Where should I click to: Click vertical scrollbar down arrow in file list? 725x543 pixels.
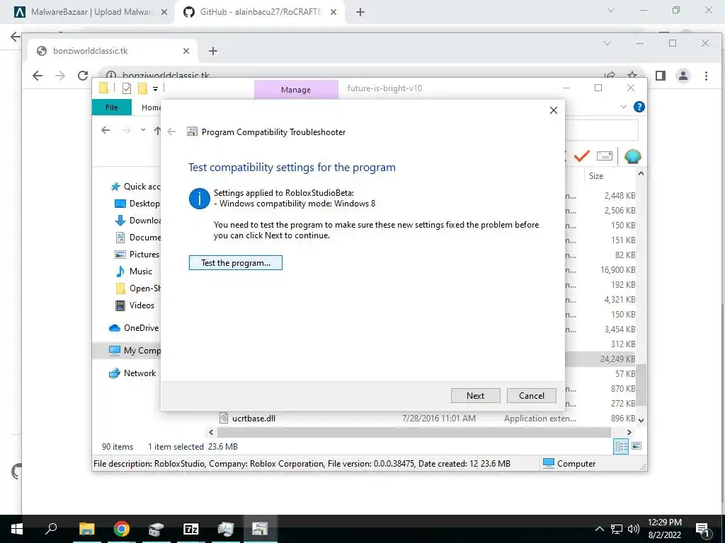click(x=641, y=420)
